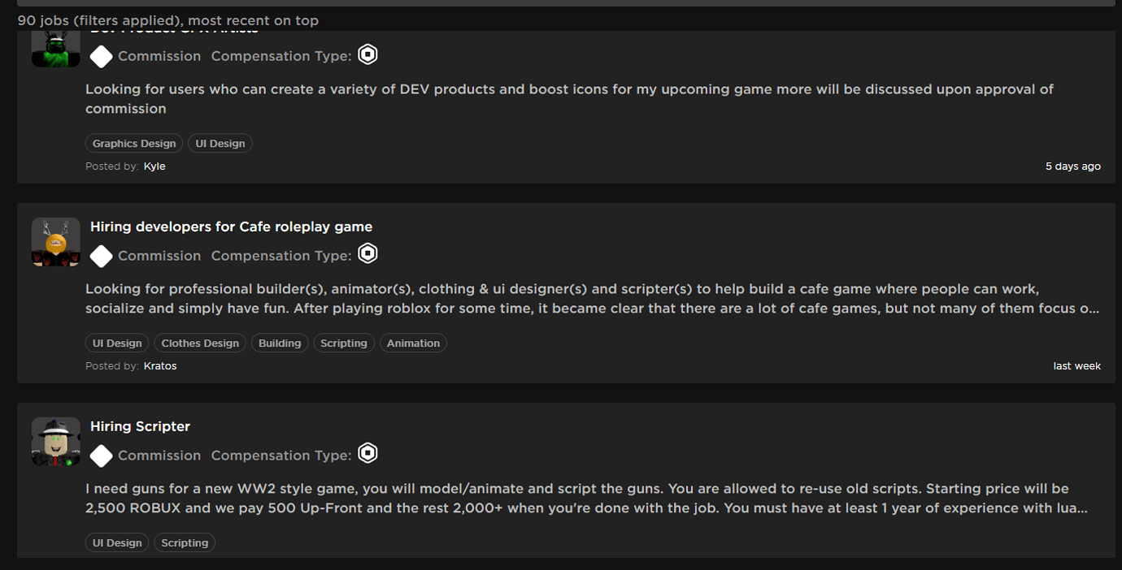The width and height of the screenshot is (1122, 570).
Task: Open the Hiring developers for Cafe roleplay game listing
Action: [231, 227]
